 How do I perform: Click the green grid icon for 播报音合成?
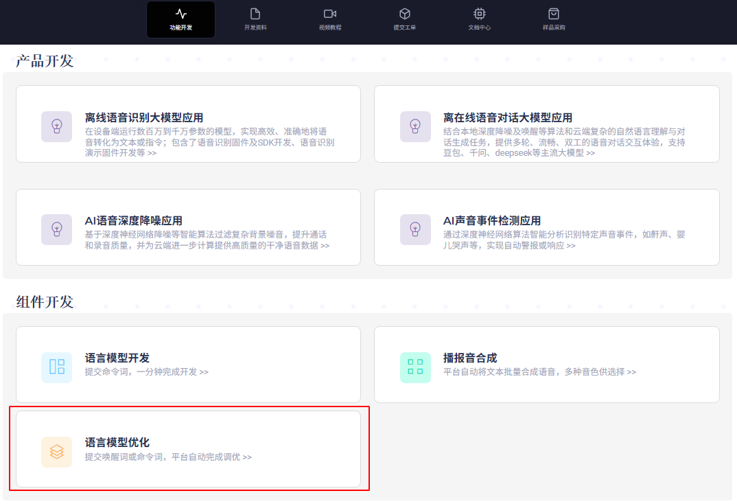pos(415,367)
